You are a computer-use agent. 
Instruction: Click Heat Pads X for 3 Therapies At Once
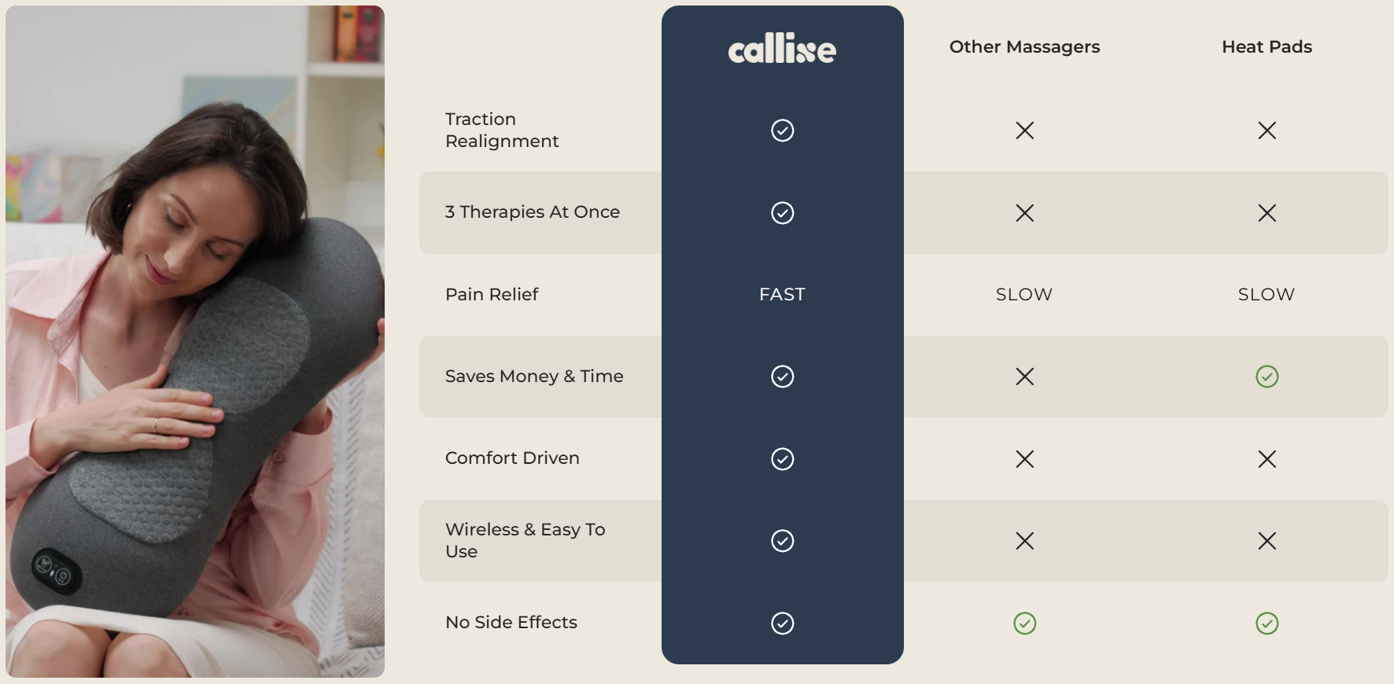click(x=1267, y=213)
